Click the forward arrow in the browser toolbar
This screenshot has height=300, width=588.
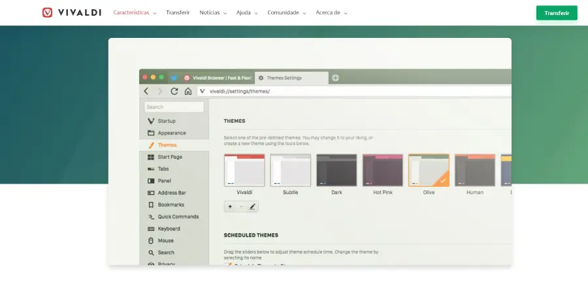tap(160, 91)
